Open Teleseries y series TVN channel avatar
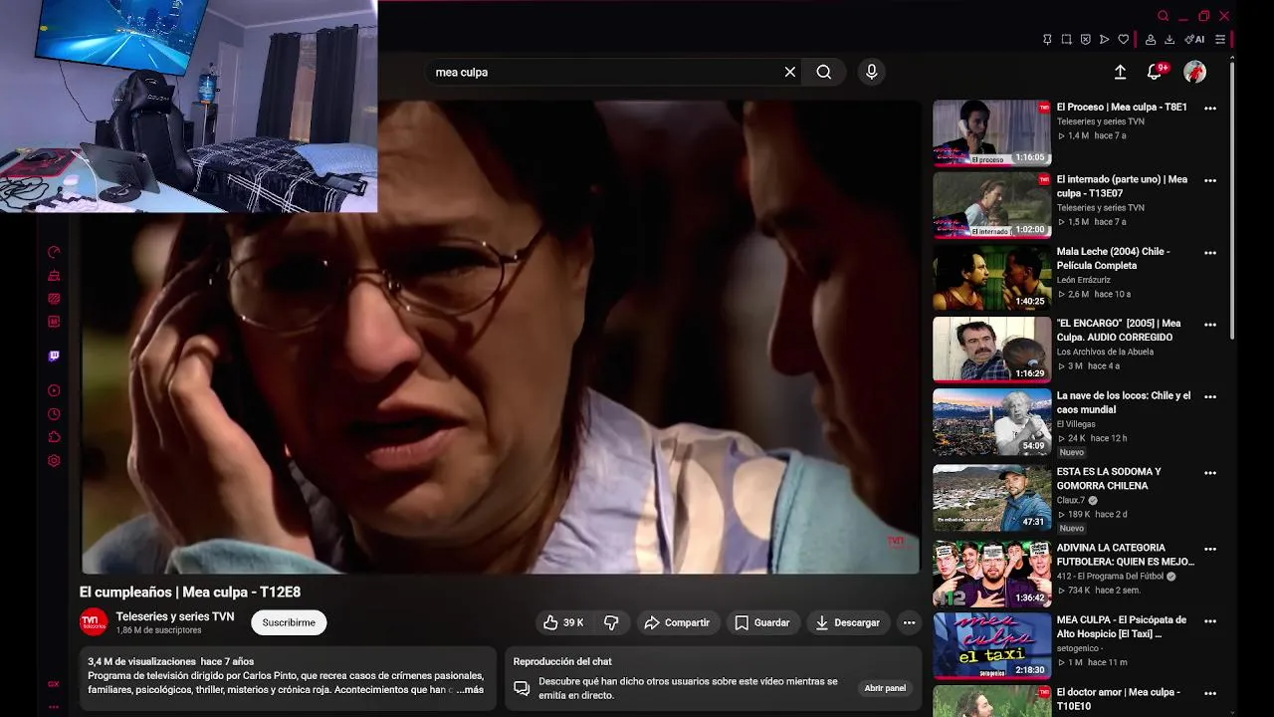The image size is (1274, 717). [x=94, y=622]
